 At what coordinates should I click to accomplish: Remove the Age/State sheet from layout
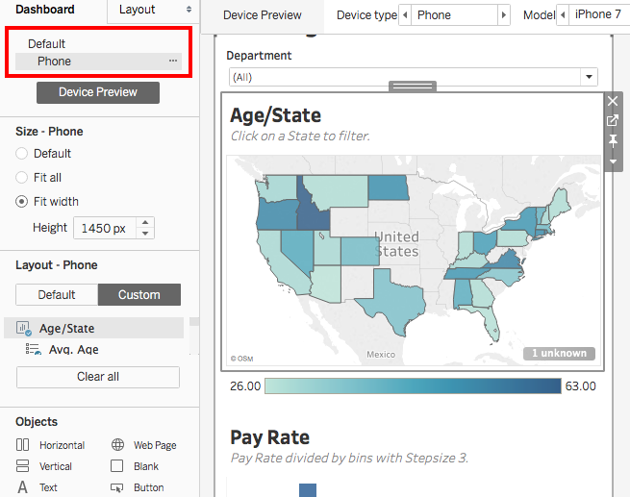tap(613, 101)
